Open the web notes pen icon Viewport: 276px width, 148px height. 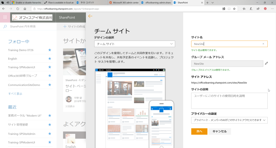tap(251, 9)
